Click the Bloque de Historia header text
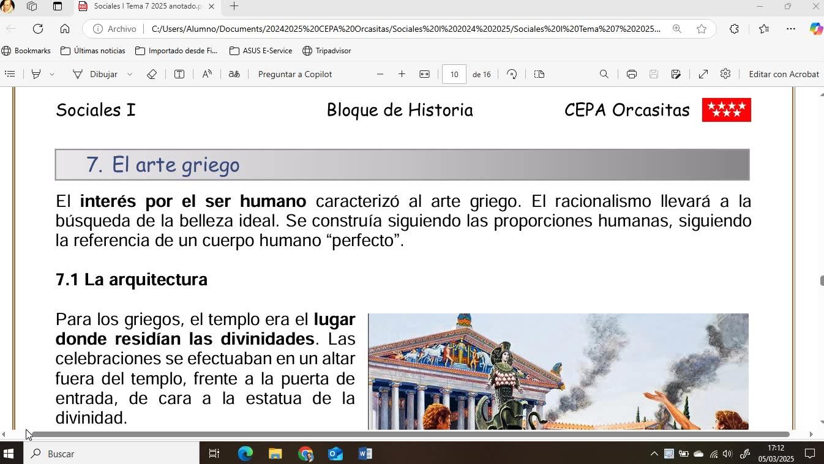Viewport: 824px width, 464px height. (x=400, y=110)
